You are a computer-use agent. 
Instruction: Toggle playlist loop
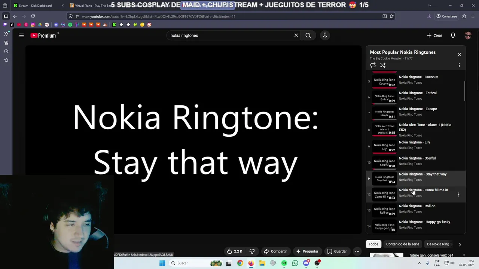click(373, 65)
